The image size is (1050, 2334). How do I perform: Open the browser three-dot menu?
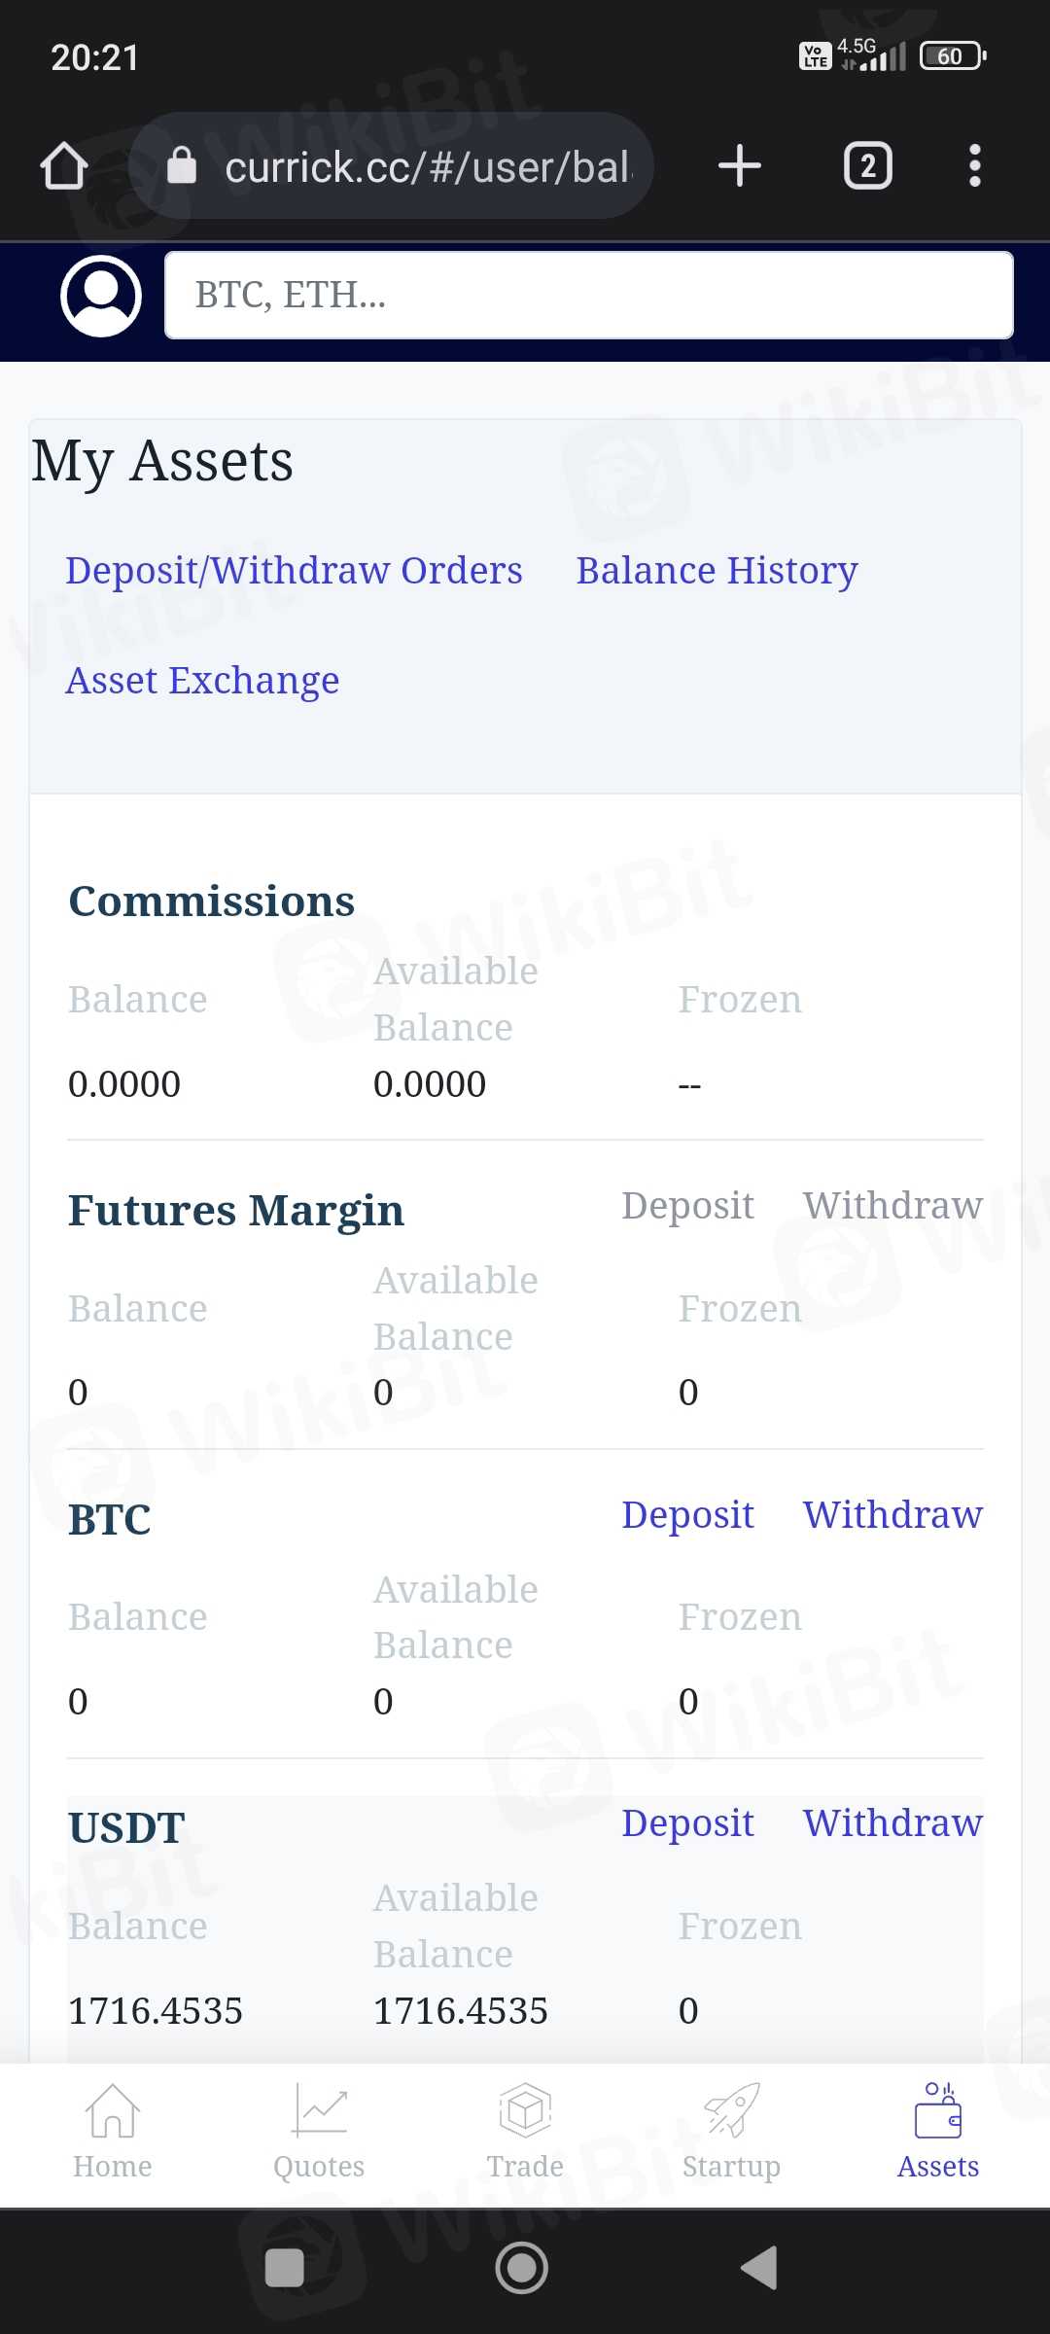974,165
